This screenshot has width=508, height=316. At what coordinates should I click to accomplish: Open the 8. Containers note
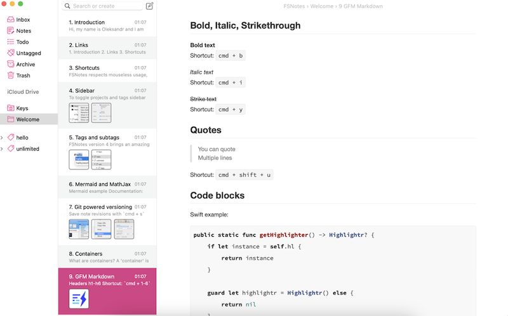point(107,257)
